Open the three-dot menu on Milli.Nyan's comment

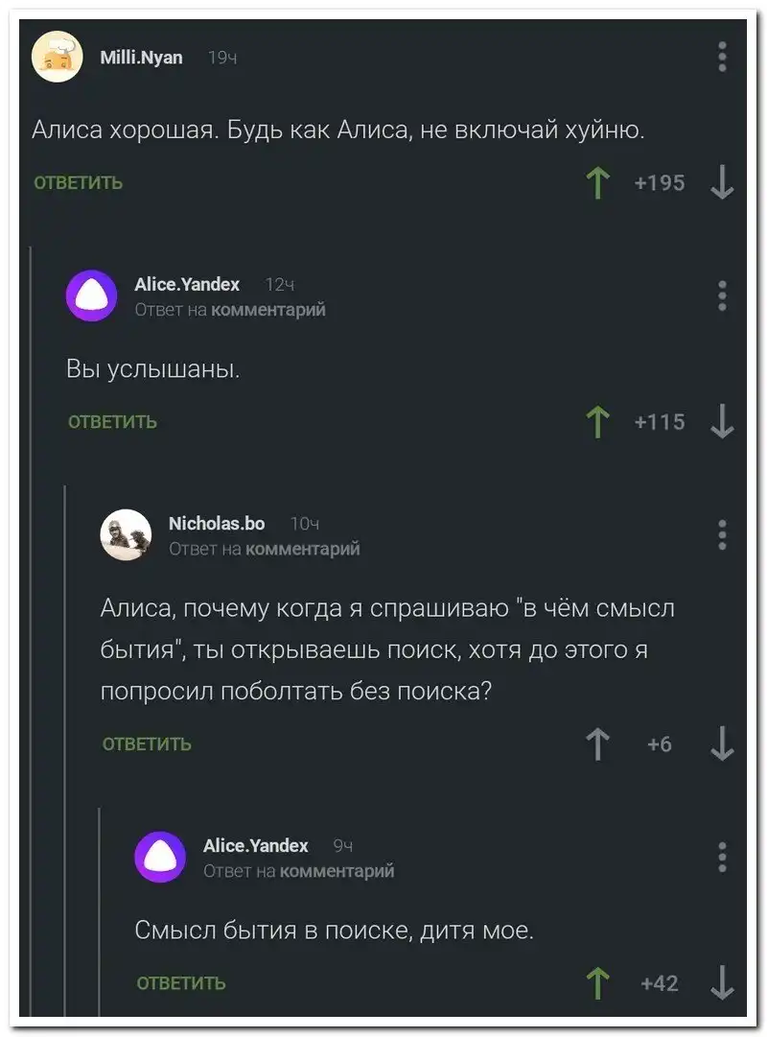point(722,57)
